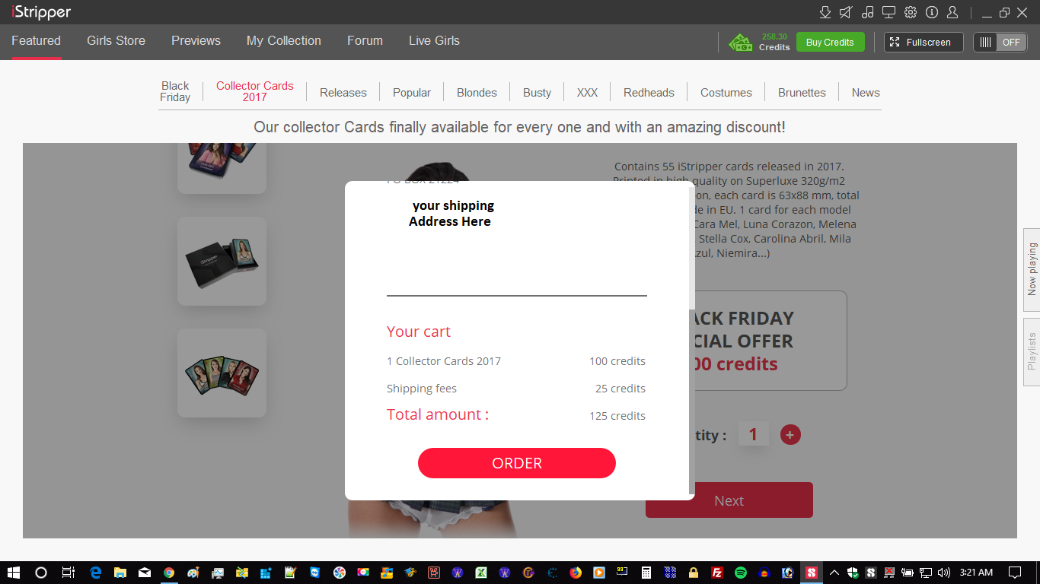
Task: Open the downloads icon in title bar
Action: (x=825, y=12)
